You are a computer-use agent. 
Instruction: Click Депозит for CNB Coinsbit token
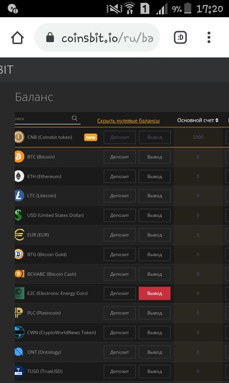(x=119, y=137)
